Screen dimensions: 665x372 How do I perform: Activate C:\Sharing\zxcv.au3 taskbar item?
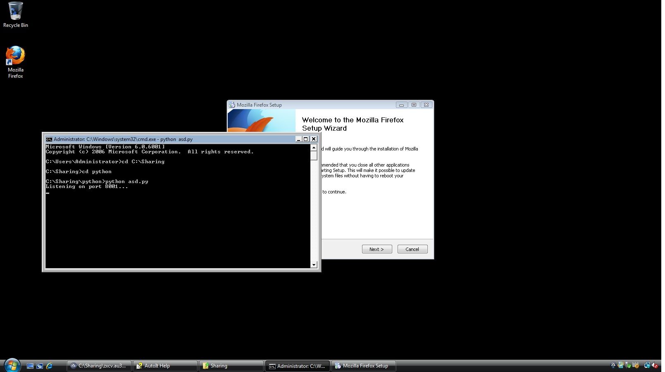(99, 366)
